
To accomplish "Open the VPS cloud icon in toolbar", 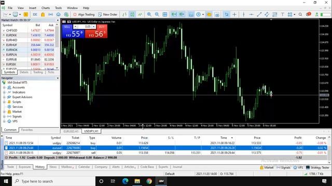I will [58, 14].
